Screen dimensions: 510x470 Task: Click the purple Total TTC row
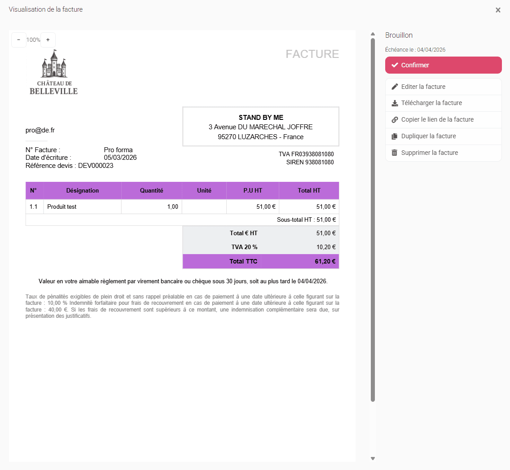coord(260,261)
